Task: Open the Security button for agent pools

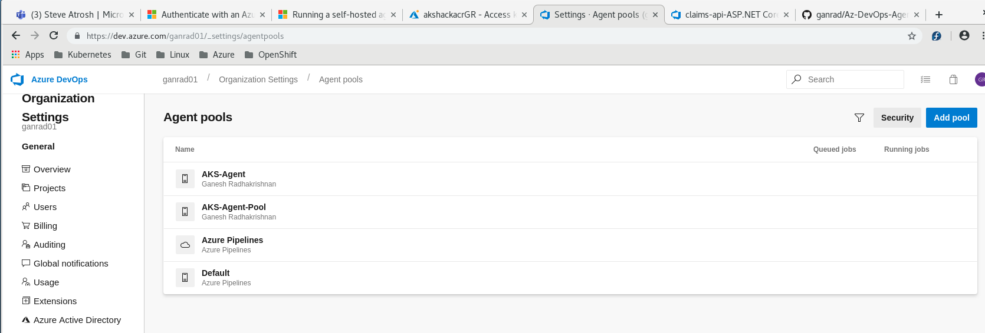Action: tap(897, 118)
